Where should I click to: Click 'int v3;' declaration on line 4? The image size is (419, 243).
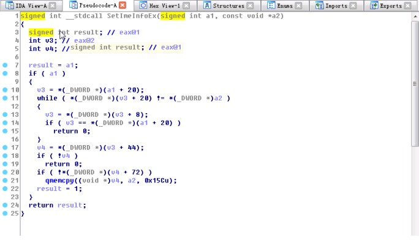(x=43, y=40)
